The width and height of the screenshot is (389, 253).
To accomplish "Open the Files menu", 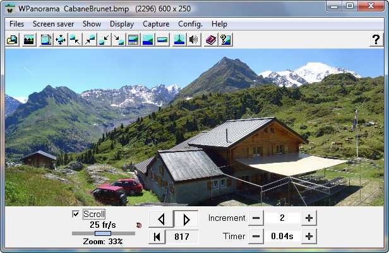I will tap(16, 24).
